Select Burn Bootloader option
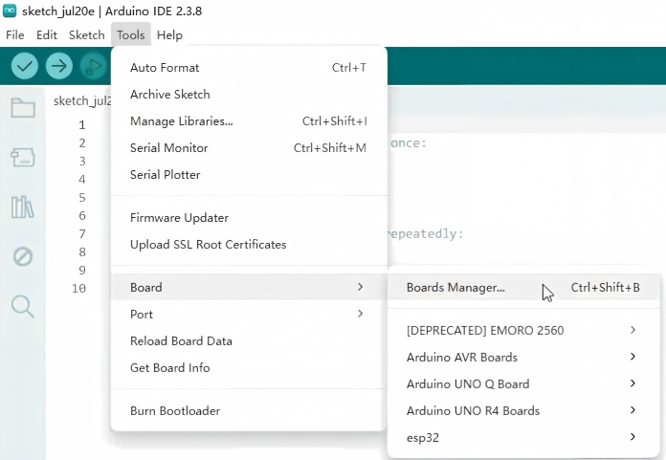Viewport: 666px width, 460px height. [249, 411]
